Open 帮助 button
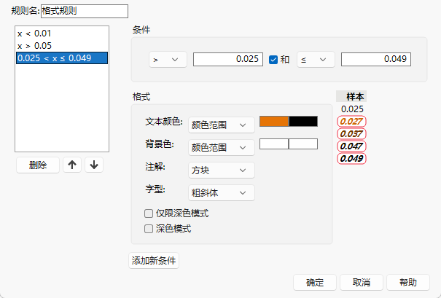 pyautogui.click(x=408, y=282)
